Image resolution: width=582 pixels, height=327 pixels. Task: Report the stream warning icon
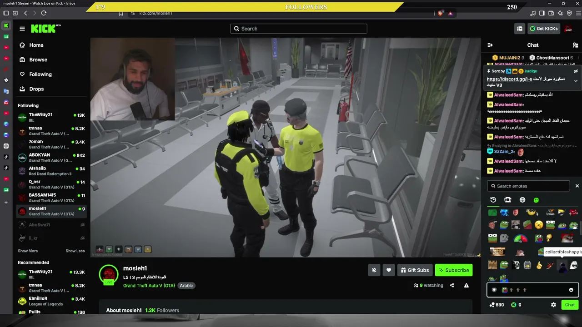click(466, 285)
